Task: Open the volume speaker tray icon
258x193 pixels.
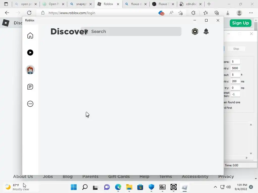Action: click(x=229, y=187)
